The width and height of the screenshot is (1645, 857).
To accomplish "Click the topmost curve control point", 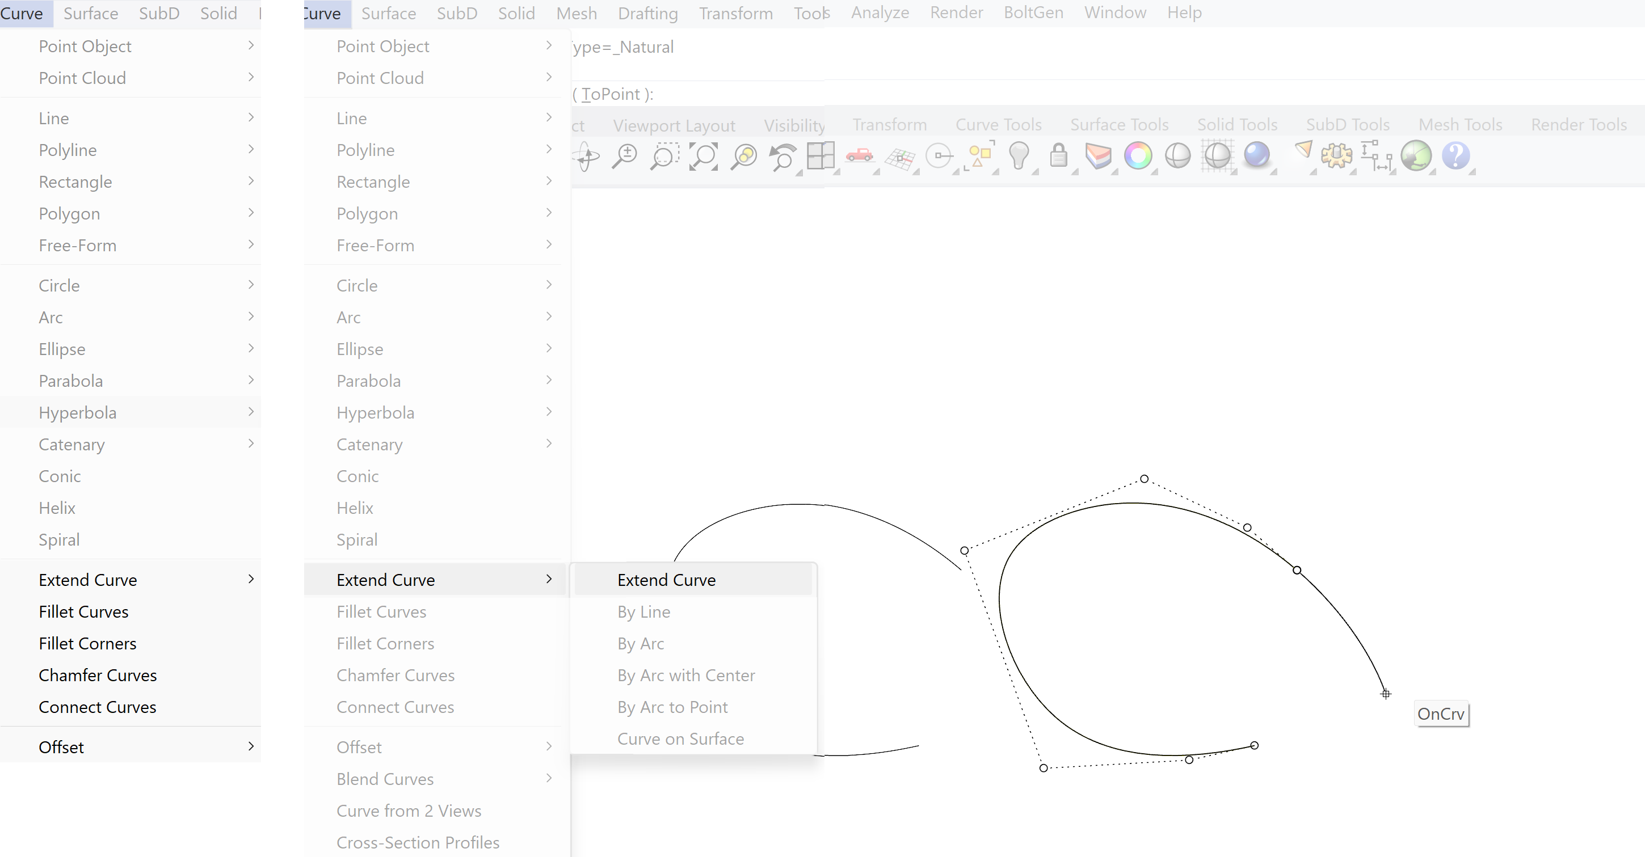I will (1145, 479).
